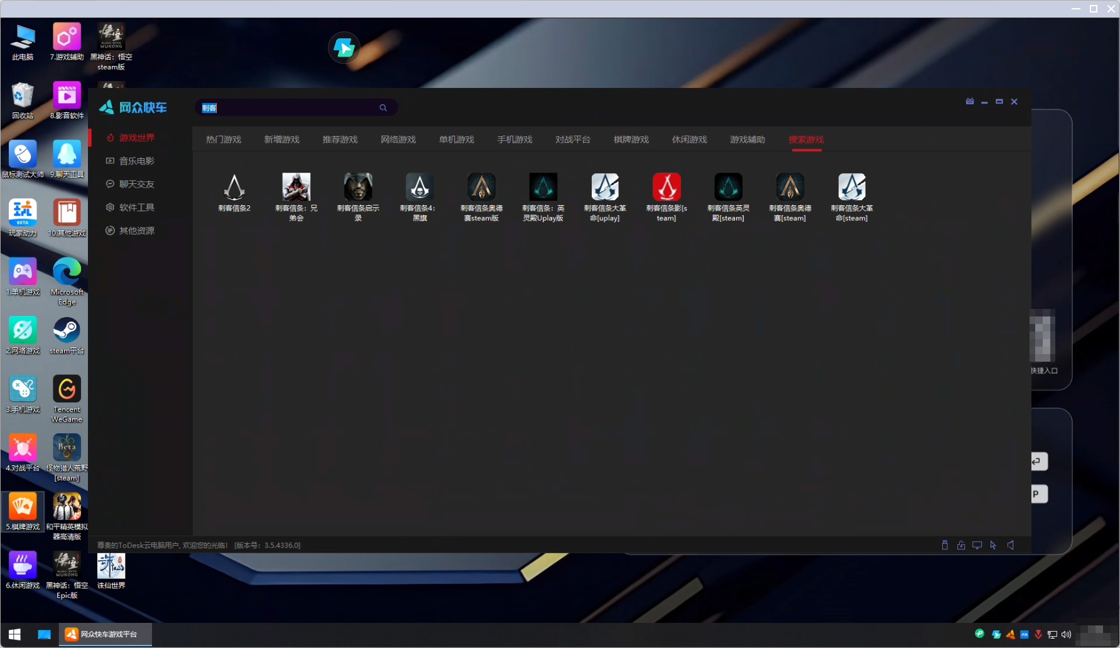Switch to 对战平台 tab
This screenshot has width=1120, height=648.
click(x=573, y=139)
